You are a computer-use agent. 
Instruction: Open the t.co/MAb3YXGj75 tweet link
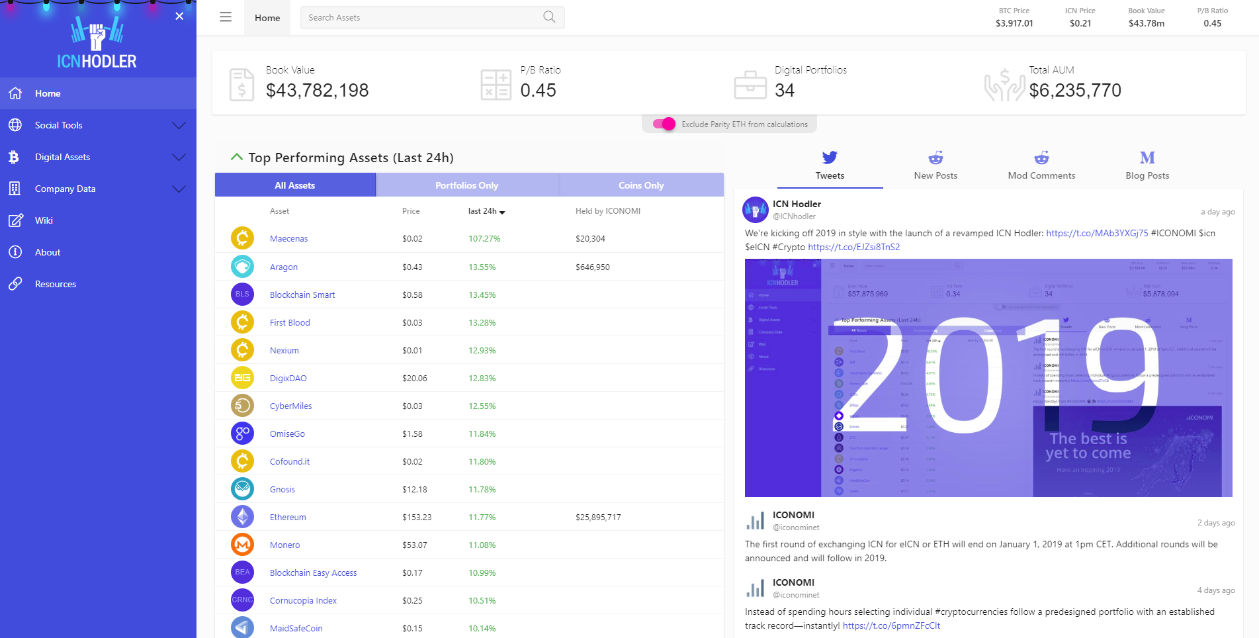pyautogui.click(x=1097, y=233)
